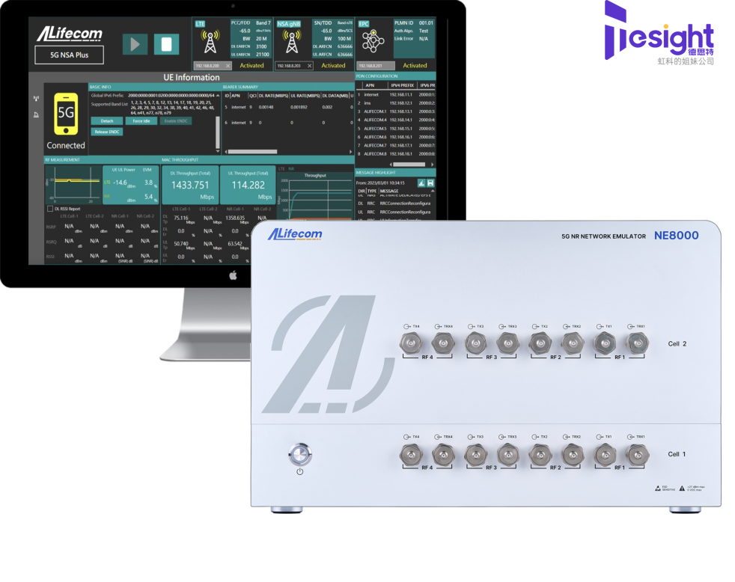The height and width of the screenshot is (582, 735).
Task: Expand the message table sort arrow
Action: (x=432, y=192)
